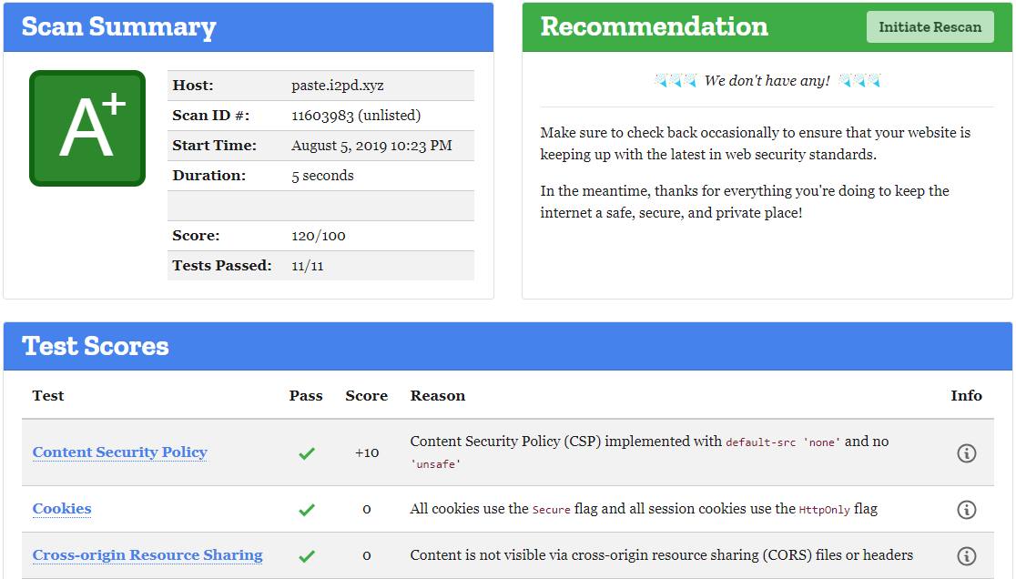Open the Cross-origin Resource Sharing link
1016x579 pixels.
[147, 555]
